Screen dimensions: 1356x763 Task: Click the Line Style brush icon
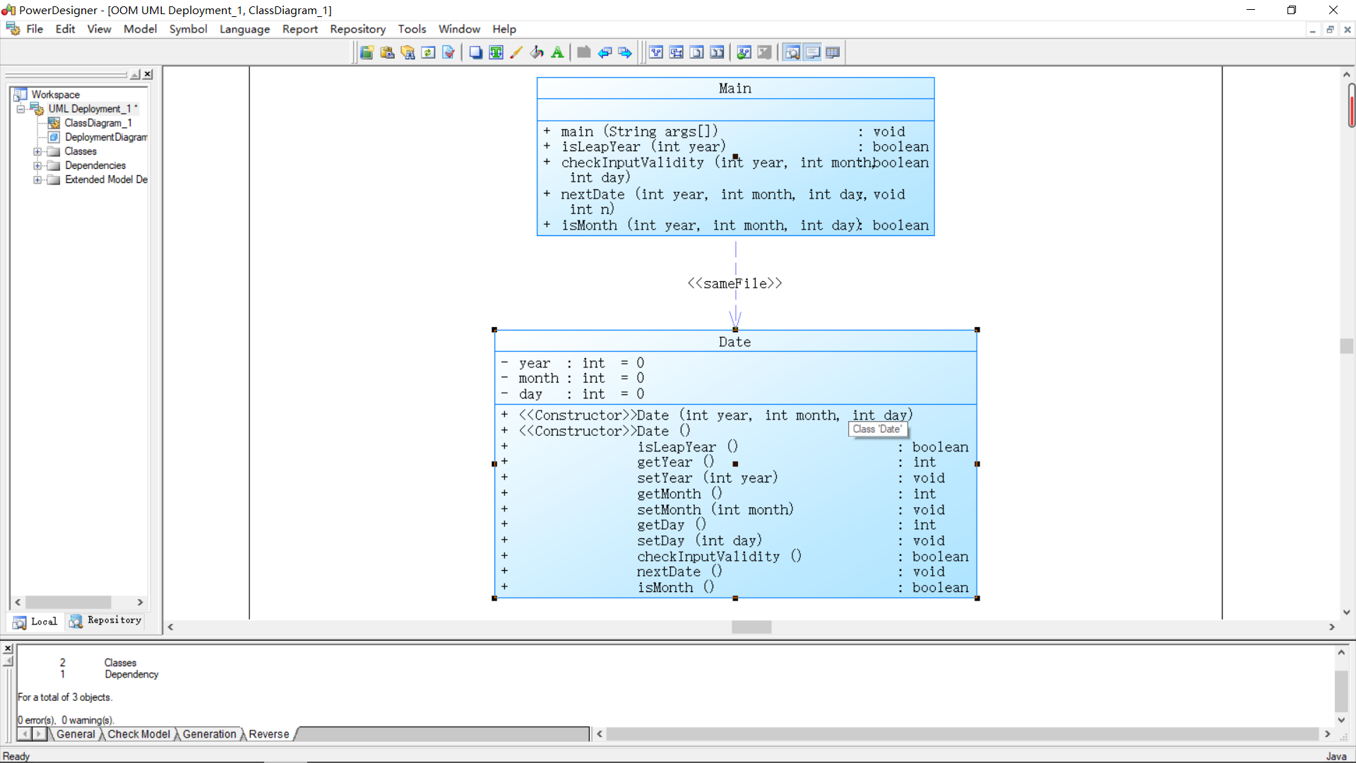pyautogui.click(x=516, y=52)
